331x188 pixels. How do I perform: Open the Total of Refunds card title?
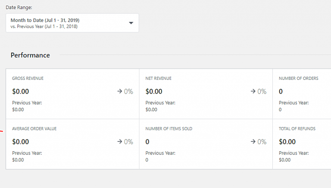[x=297, y=128]
